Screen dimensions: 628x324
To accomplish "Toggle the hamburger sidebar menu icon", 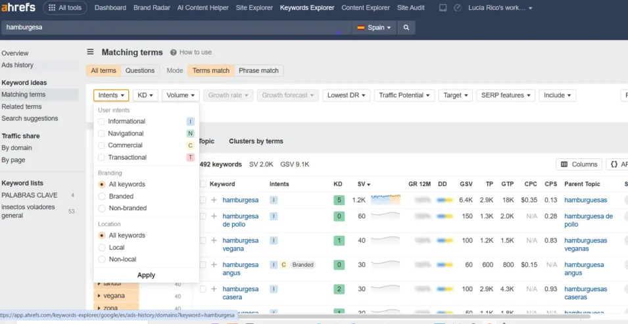I will pyautogui.click(x=91, y=52).
